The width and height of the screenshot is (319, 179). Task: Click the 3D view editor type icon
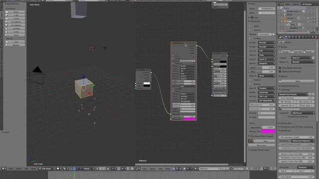coord(3,169)
